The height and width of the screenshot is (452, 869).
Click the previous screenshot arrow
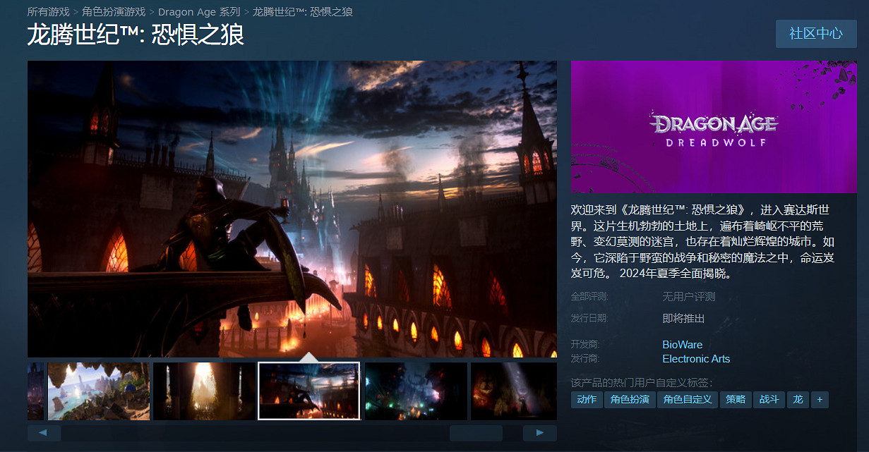coord(44,432)
